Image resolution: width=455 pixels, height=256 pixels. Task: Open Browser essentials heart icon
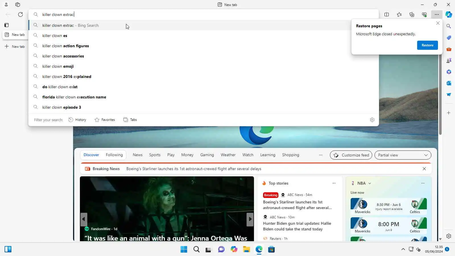(424, 15)
